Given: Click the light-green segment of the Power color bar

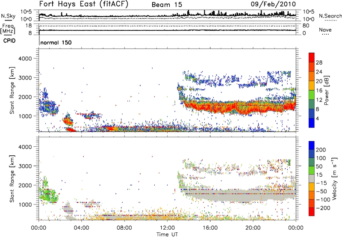Looking at the screenshot, I should [312, 95].
